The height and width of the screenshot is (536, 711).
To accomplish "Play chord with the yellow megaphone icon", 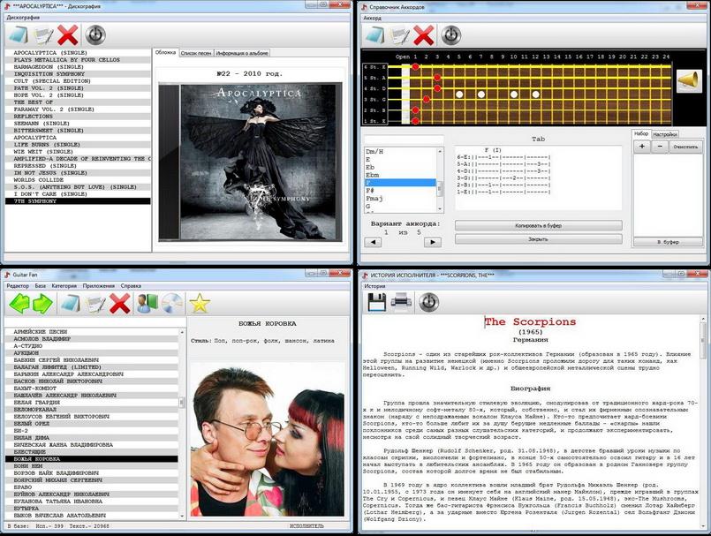I will point(689,80).
